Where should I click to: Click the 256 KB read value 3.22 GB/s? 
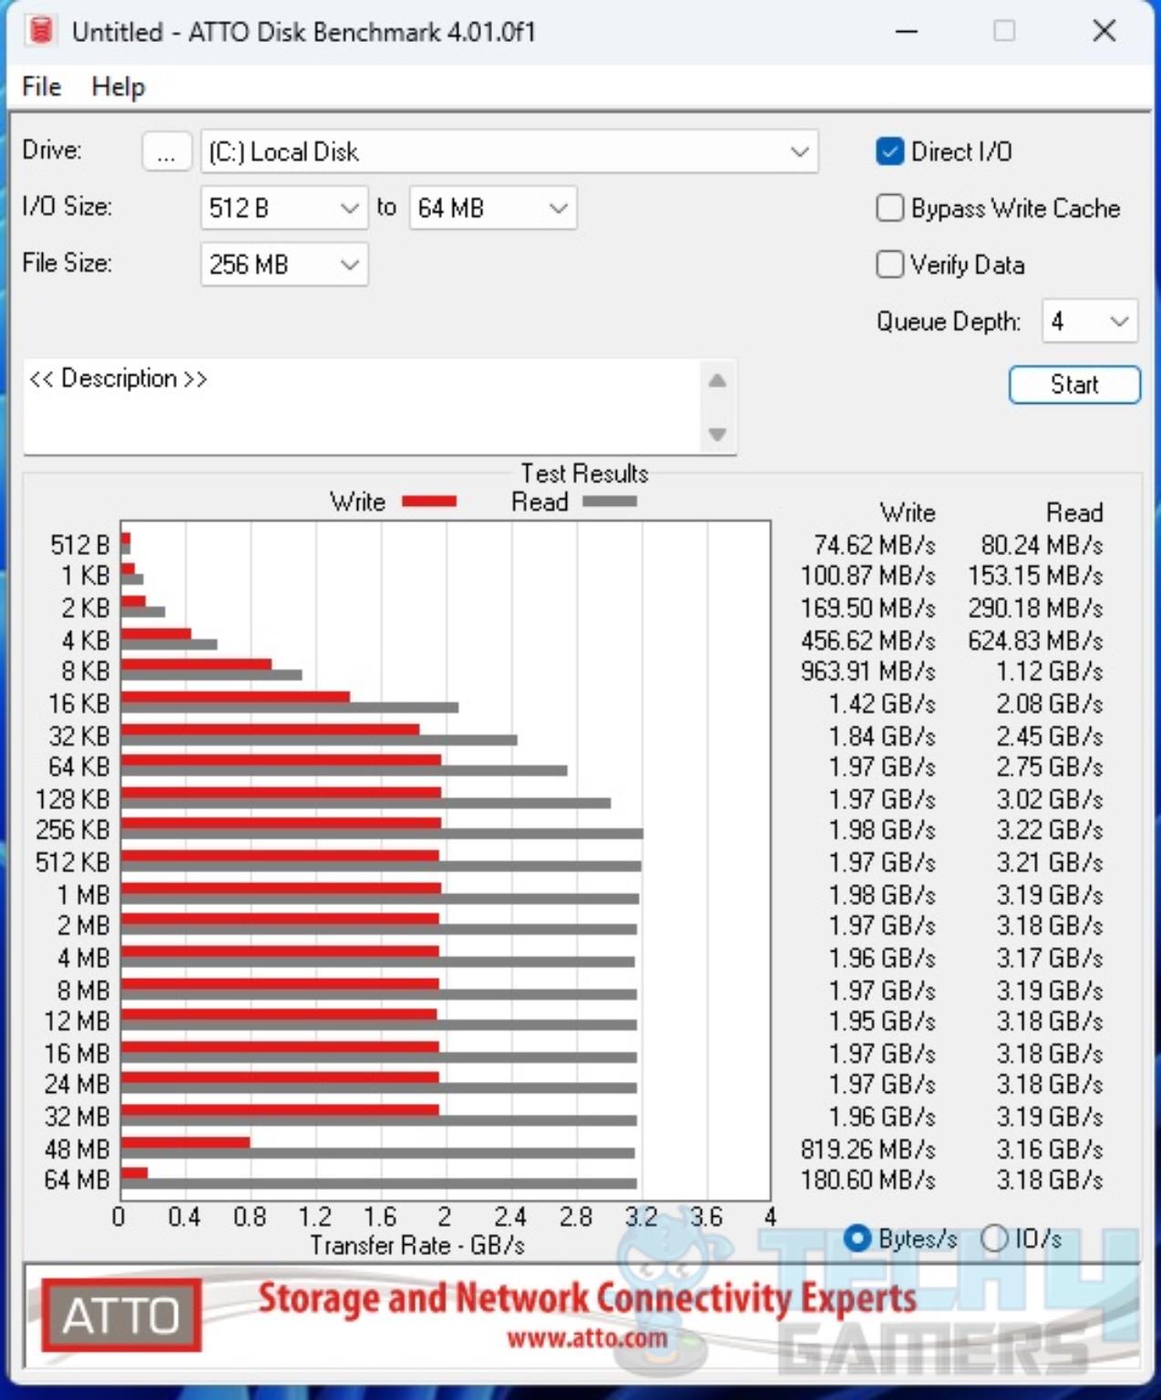coord(1050,830)
